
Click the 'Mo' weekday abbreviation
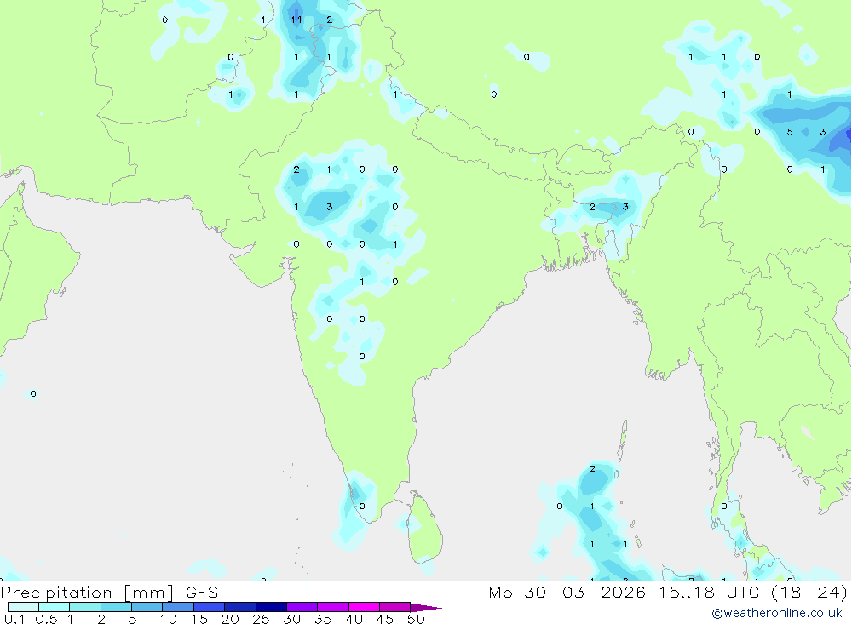(500, 592)
